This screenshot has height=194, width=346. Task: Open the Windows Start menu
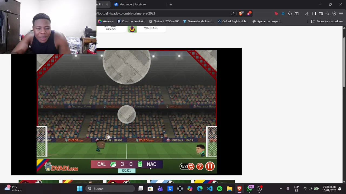pos(80,189)
